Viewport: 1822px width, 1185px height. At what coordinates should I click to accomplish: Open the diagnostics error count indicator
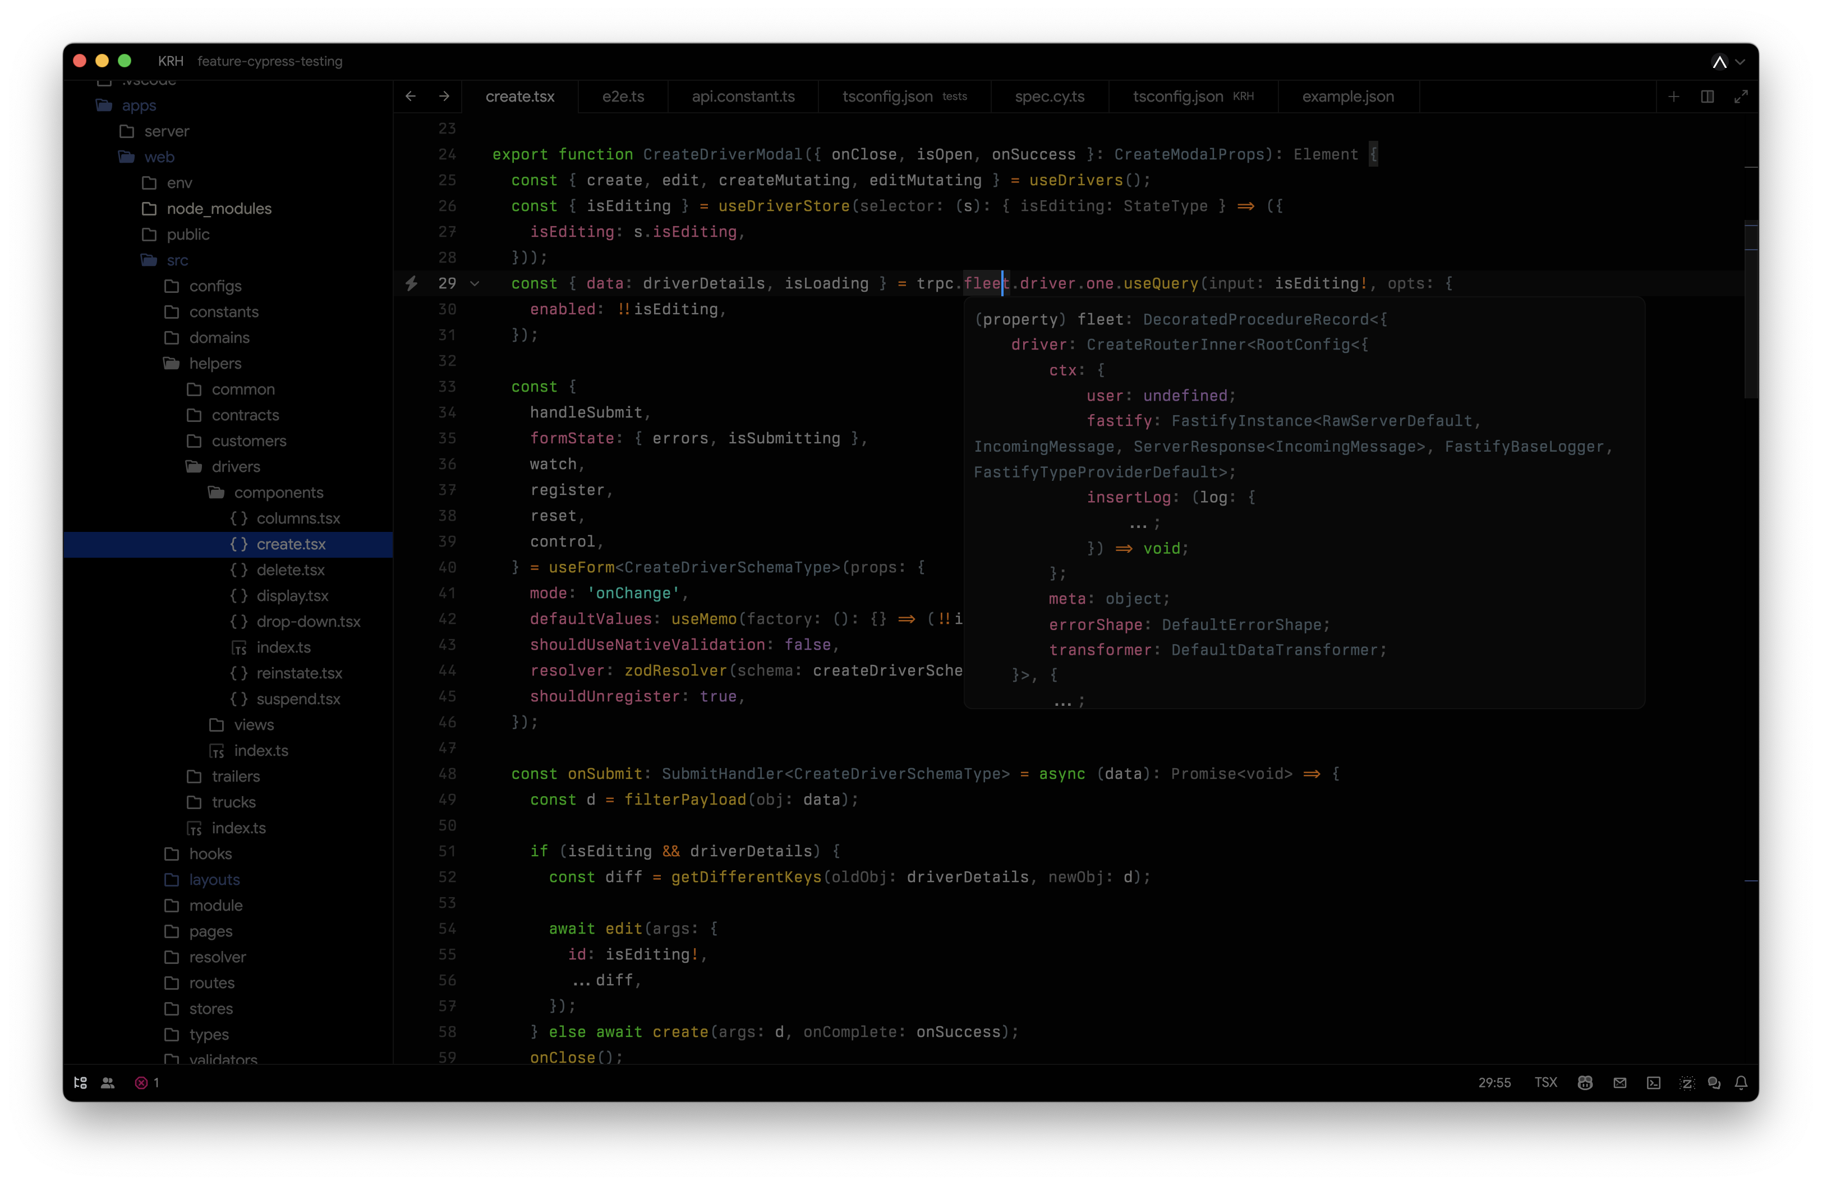click(x=147, y=1082)
